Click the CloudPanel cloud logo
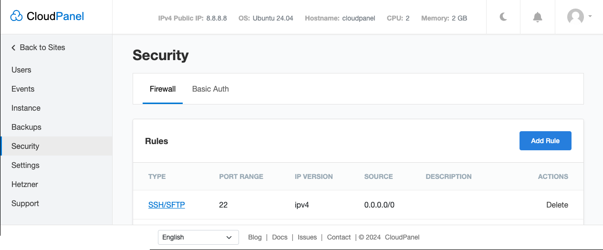This screenshot has height=250, width=603. coord(17,17)
